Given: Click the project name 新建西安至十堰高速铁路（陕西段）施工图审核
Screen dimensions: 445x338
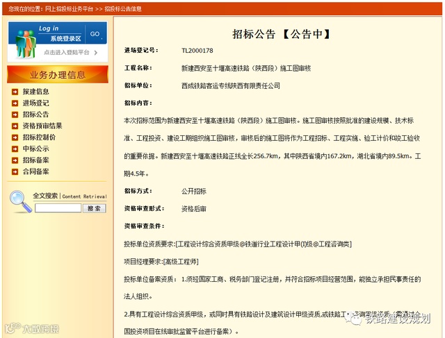Looking at the screenshot, I should point(246,68).
